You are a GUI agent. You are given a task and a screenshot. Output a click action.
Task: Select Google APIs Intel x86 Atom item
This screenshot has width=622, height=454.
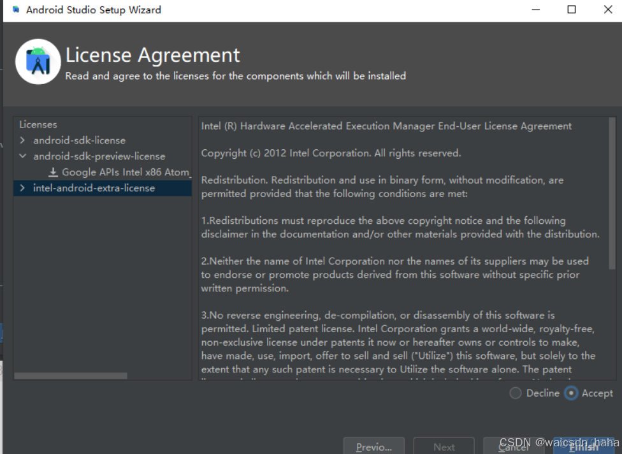[x=126, y=172]
